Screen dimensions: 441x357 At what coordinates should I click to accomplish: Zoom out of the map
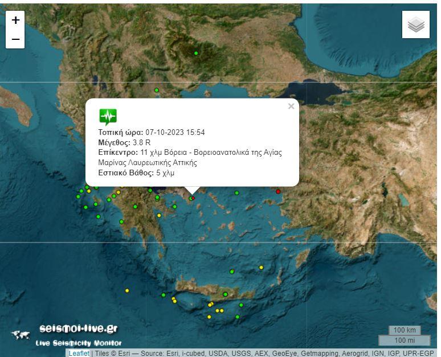tap(15, 39)
